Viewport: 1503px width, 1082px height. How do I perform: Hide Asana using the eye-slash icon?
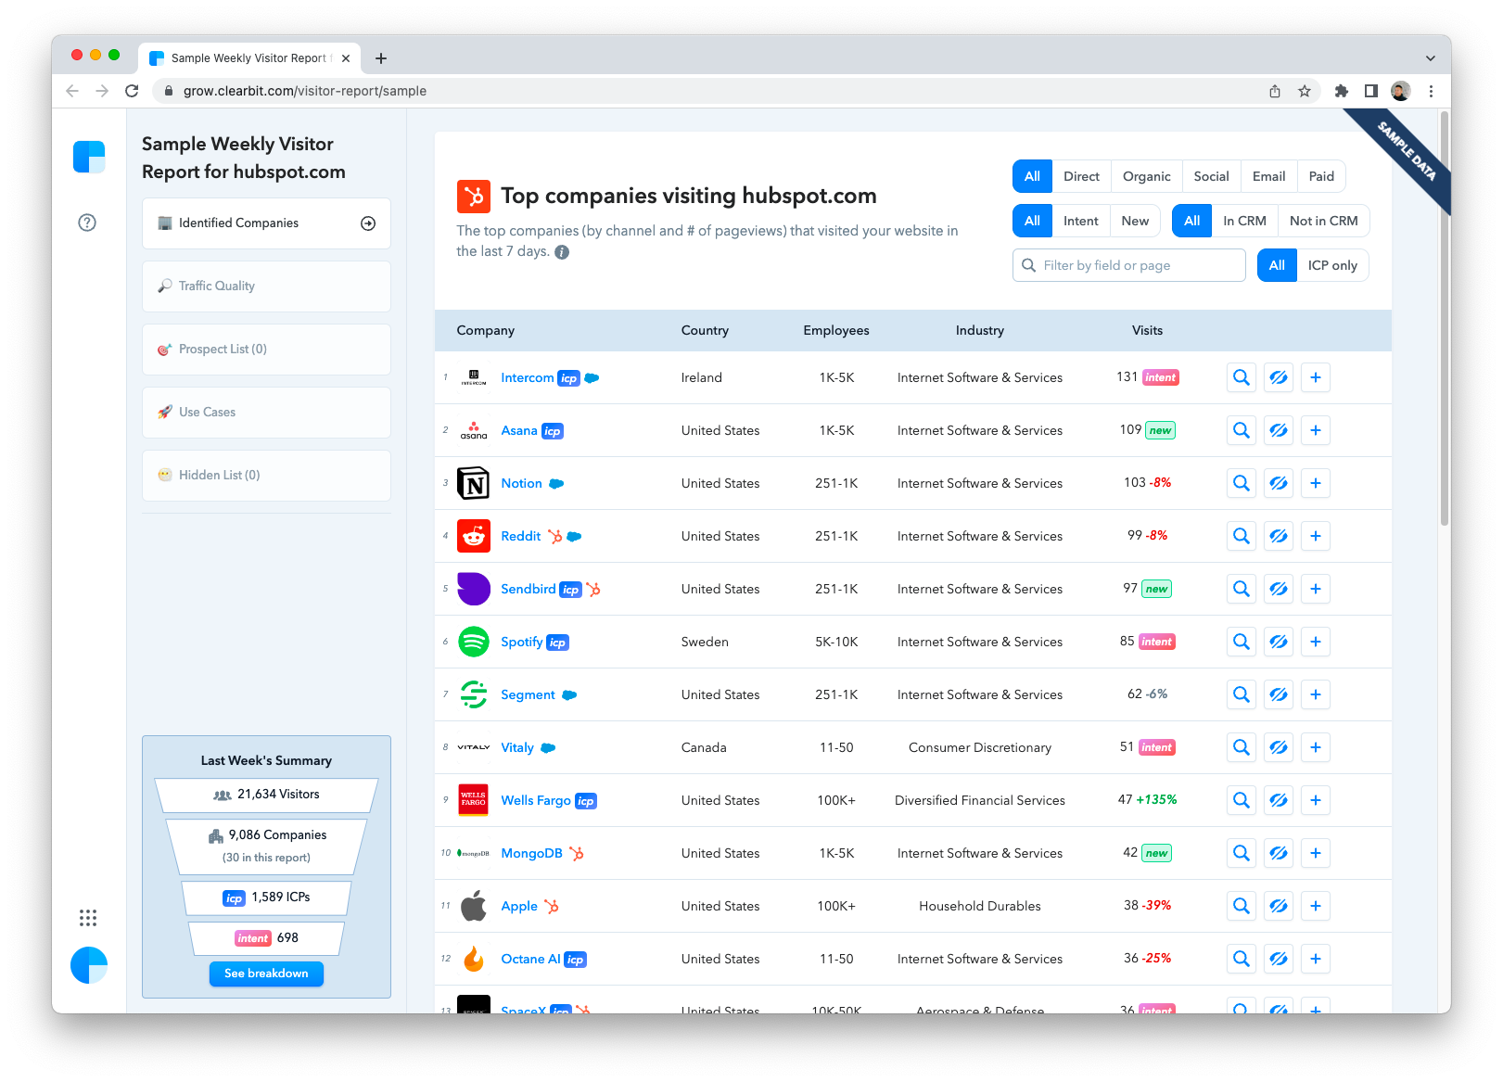tap(1279, 430)
